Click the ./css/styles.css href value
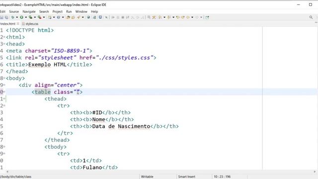Viewport: 318px width, 179px height. point(125,58)
